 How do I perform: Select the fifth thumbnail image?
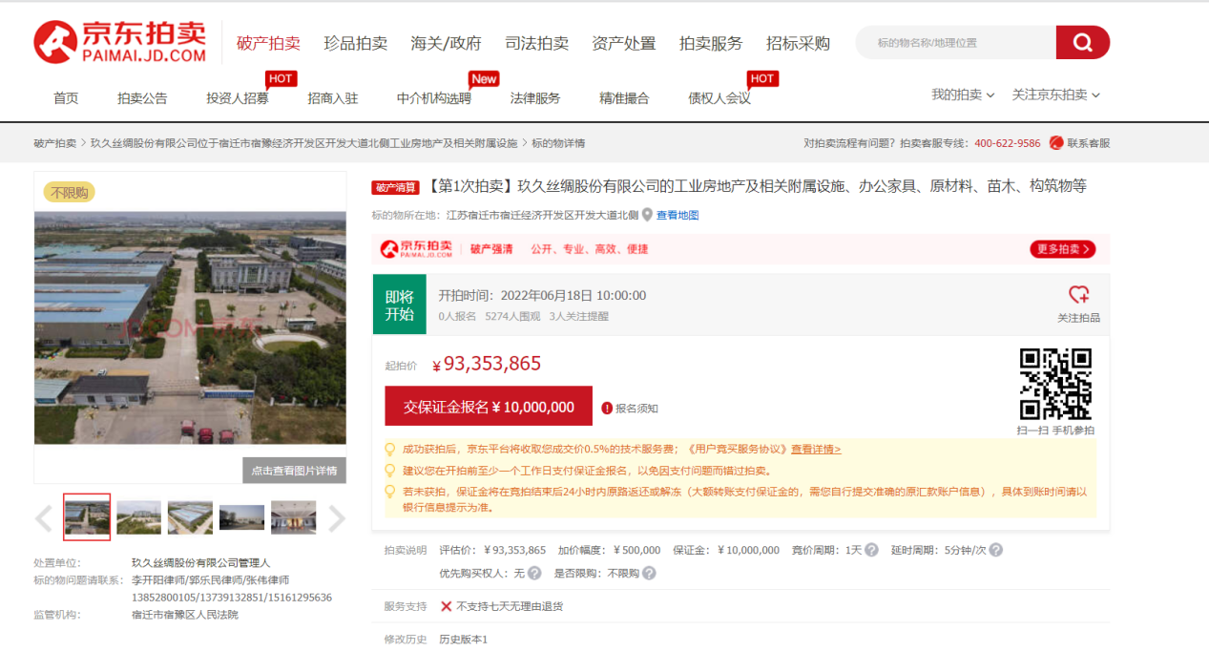coord(293,517)
